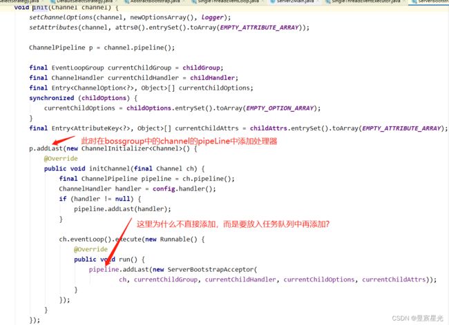
Task: Click EMPTY_ATTRIBUTE_ARRAY in the setAttributes line
Action: click(x=260, y=28)
